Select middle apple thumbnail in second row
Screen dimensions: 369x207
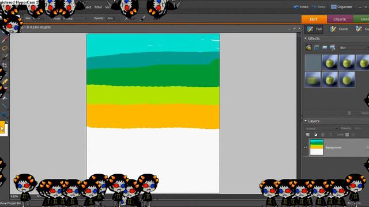330,80
